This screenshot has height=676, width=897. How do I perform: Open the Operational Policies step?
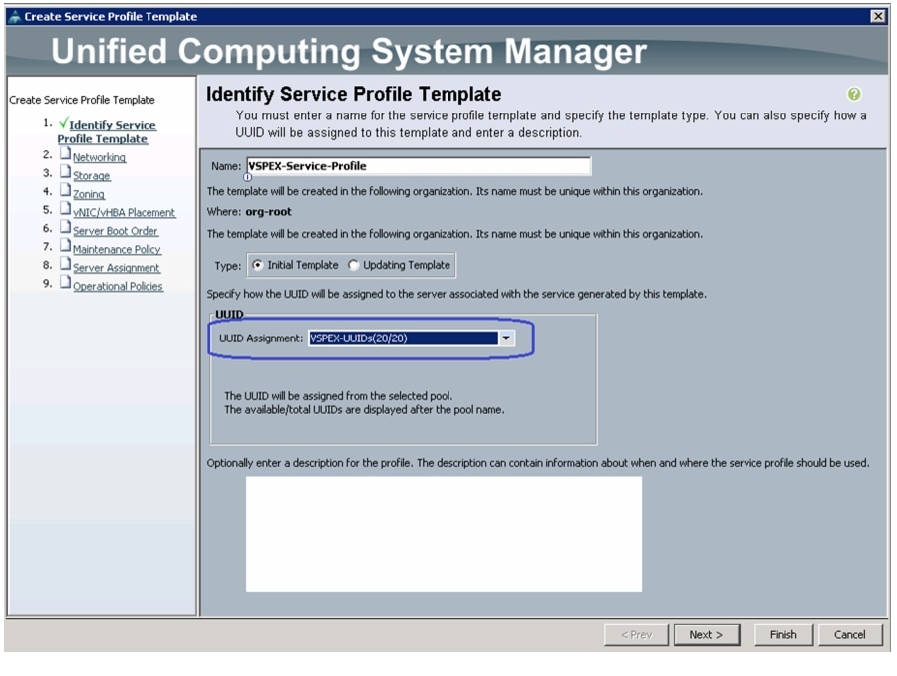[118, 286]
